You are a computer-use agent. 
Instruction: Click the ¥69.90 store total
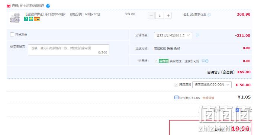point(244,72)
